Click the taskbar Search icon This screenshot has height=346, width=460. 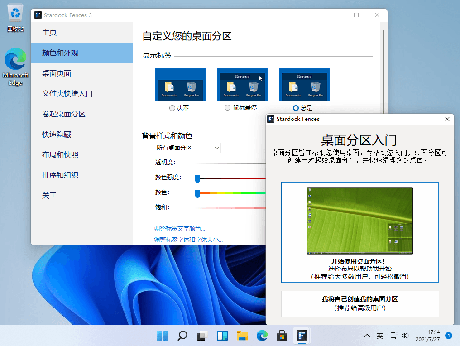pyautogui.click(x=182, y=336)
